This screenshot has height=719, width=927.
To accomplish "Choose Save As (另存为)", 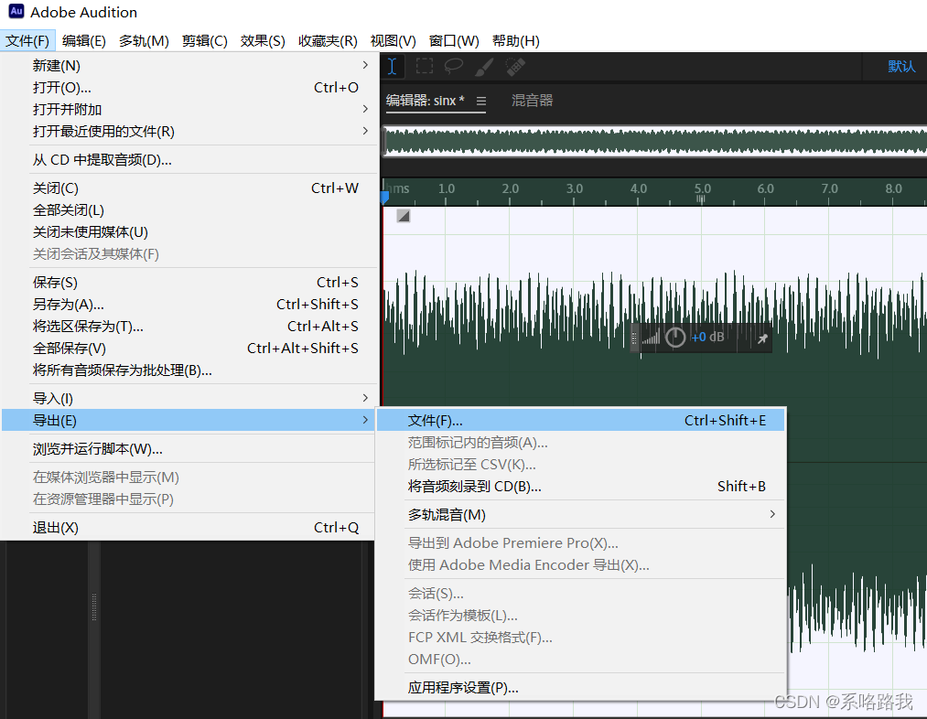I will pyautogui.click(x=189, y=304).
